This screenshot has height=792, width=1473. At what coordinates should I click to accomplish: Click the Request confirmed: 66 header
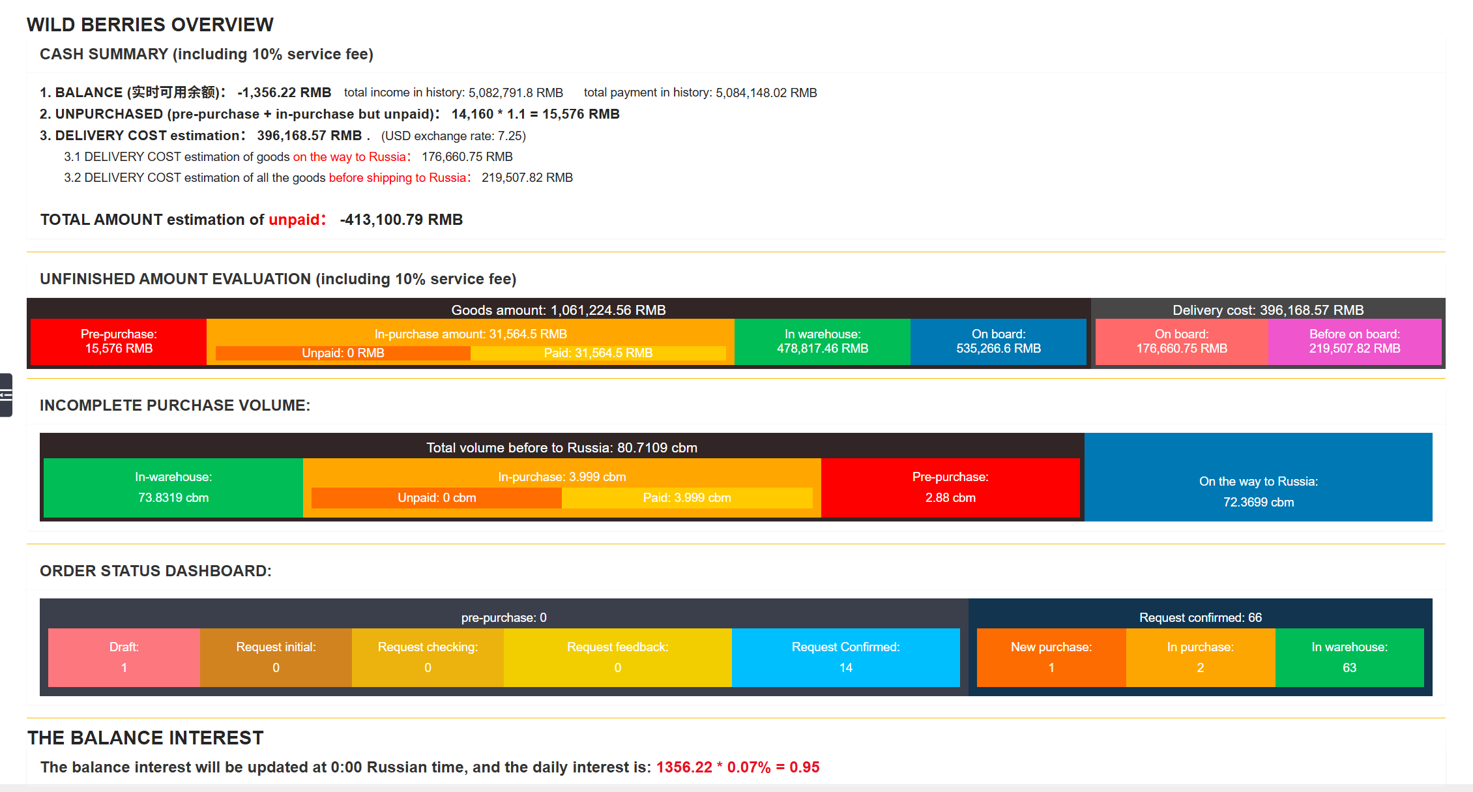1201,617
